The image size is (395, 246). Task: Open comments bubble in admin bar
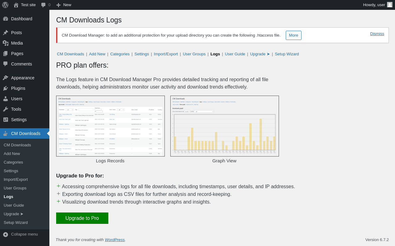click(44, 5)
